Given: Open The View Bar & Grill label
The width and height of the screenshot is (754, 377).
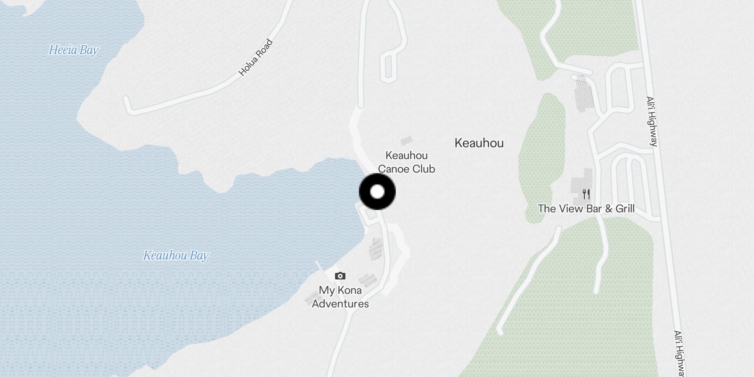Looking at the screenshot, I should coord(586,208).
